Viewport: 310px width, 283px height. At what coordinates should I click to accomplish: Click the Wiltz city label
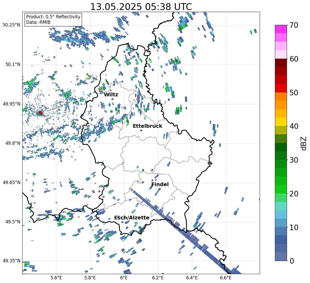click(111, 95)
